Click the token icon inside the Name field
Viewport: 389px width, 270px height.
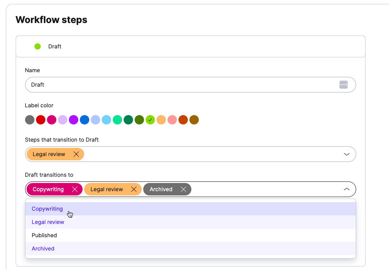(344, 85)
